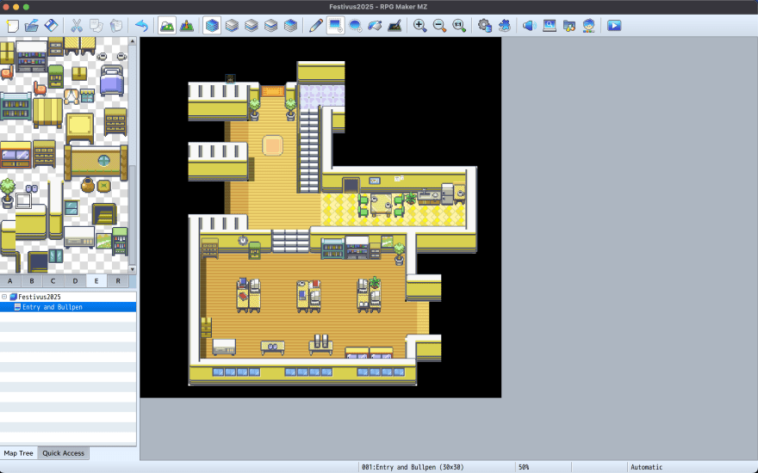Cut the selection with scissors icon

[77, 26]
